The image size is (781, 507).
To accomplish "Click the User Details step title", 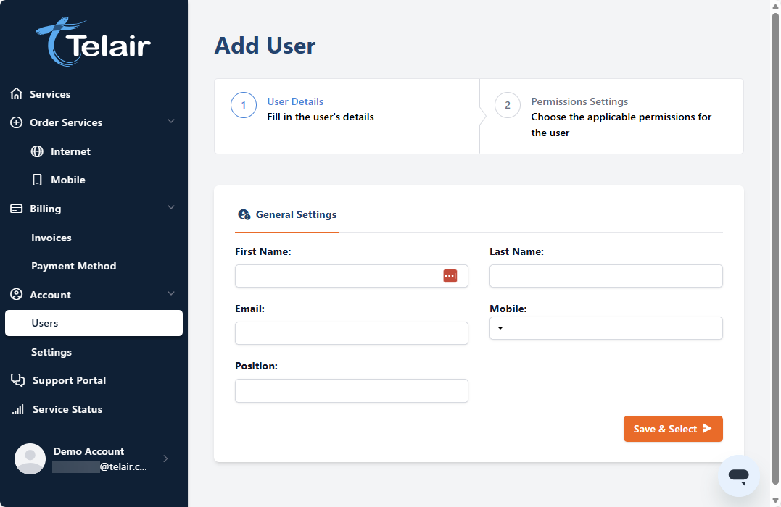I will 295,101.
